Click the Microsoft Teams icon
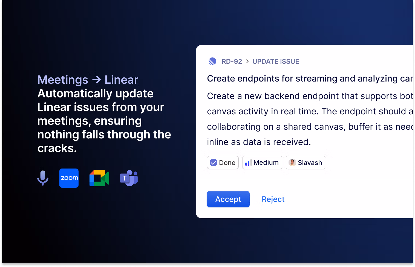Screen dimensions: 415x267 (x=129, y=178)
